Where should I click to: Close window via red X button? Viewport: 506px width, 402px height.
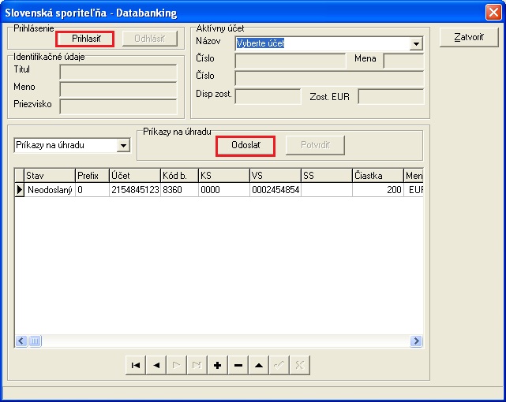click(493, 13)
